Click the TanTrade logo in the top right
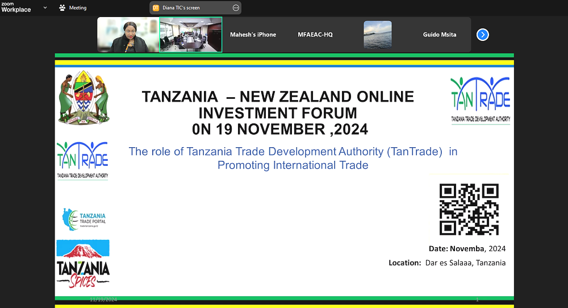 pyautogui.click(x=480, y=100)
